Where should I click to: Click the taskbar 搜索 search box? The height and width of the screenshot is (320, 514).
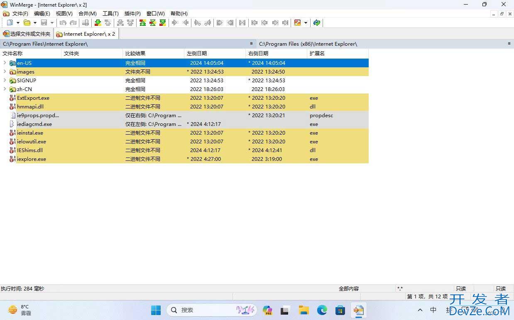[212, 310]
